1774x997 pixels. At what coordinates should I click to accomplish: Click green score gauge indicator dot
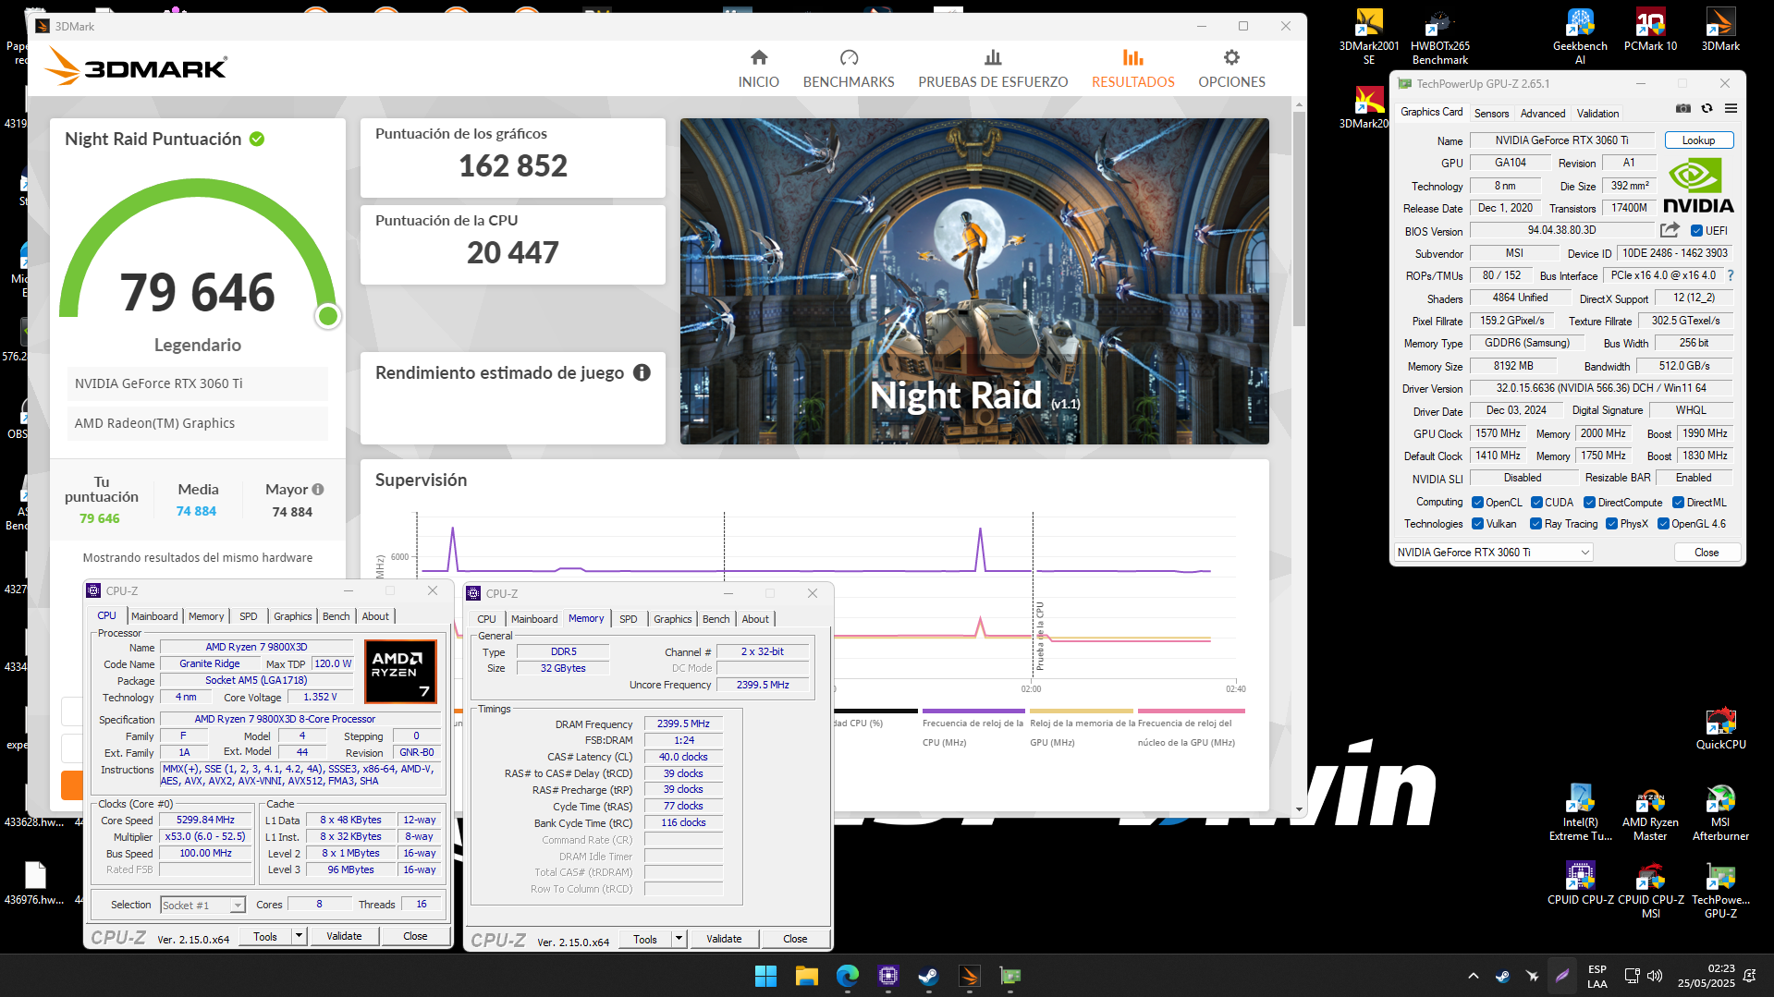(x=327, y=316)
